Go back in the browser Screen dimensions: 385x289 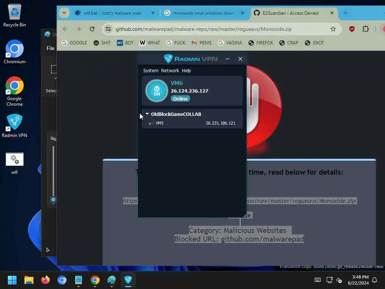pyautogui.click(x=65, y=29)
